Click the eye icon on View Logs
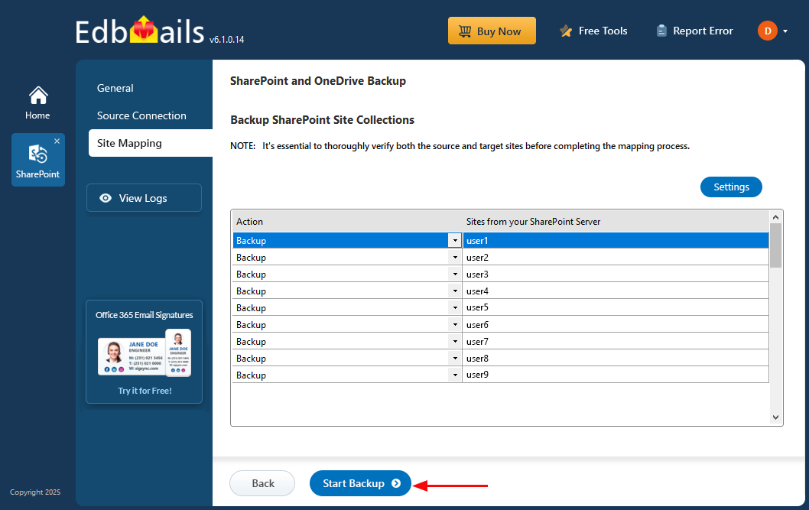This screenshot has width=809, height=510. tap(106, 198)
